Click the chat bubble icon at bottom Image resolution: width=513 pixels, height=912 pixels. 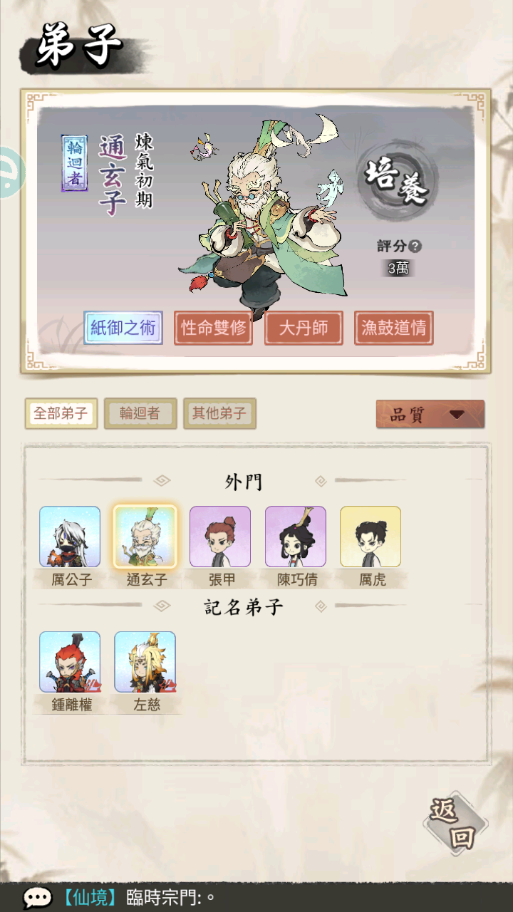point(36,898)
